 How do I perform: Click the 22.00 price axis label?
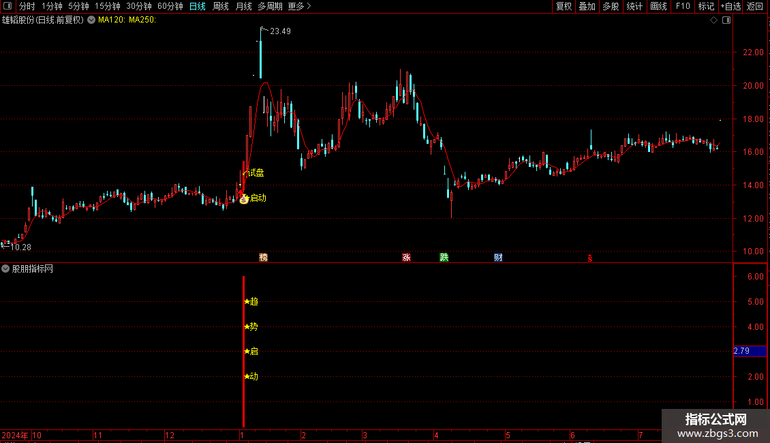pos(753,52)
